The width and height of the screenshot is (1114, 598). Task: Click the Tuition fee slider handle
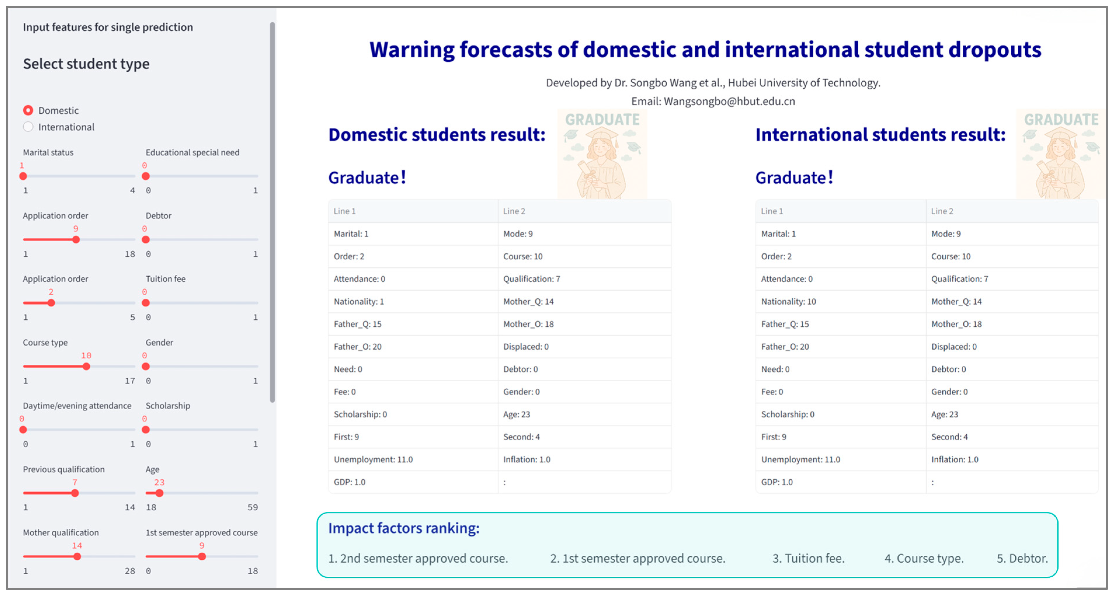pyautogui.click(x=146, y=303)
